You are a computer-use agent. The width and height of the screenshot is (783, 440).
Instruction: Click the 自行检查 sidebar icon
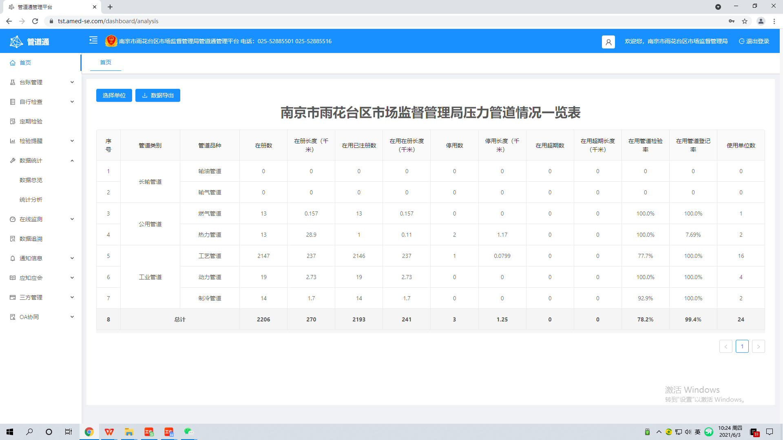pyautogui.click(x=13, y=102)
